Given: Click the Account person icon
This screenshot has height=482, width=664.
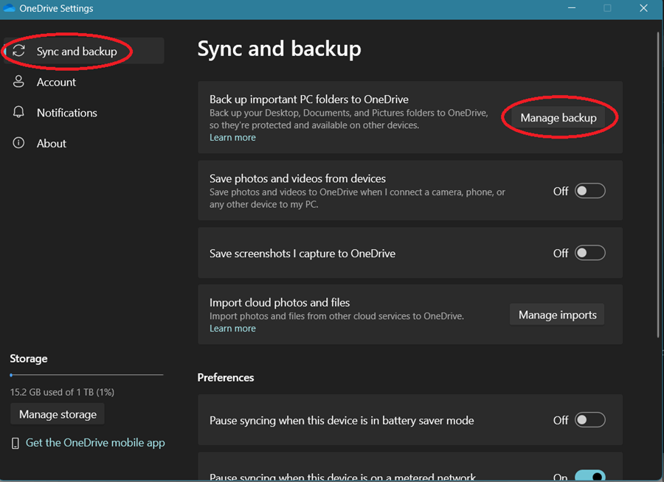Looking at the screenshot, I should 18,81.
